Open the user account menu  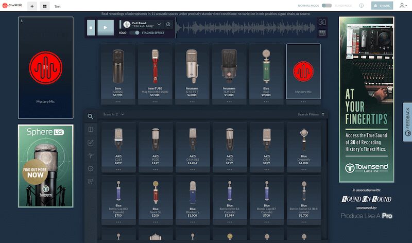click(403, 6)
